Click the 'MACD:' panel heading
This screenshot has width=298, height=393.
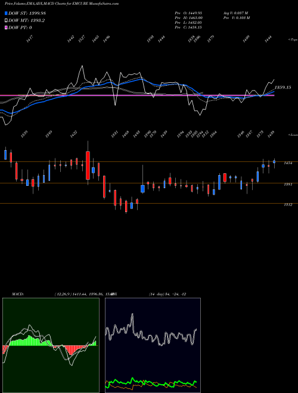pyautogui.click(x=18, y=294)
